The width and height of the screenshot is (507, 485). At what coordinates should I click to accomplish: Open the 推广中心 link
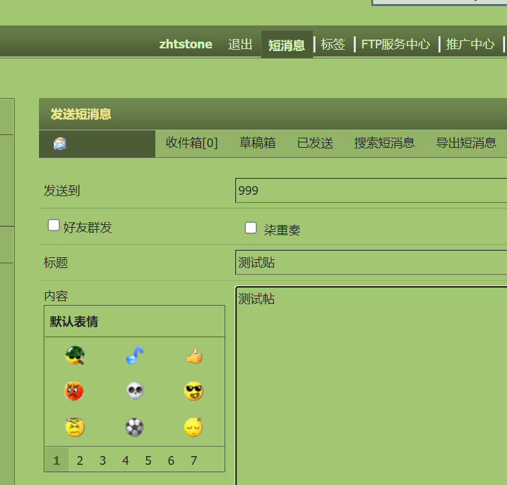pos(470,44)
